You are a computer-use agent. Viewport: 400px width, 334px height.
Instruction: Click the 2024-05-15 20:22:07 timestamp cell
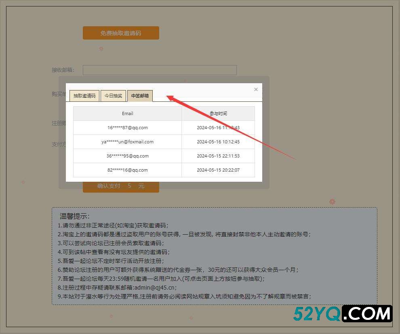click(x=218, y=170)
